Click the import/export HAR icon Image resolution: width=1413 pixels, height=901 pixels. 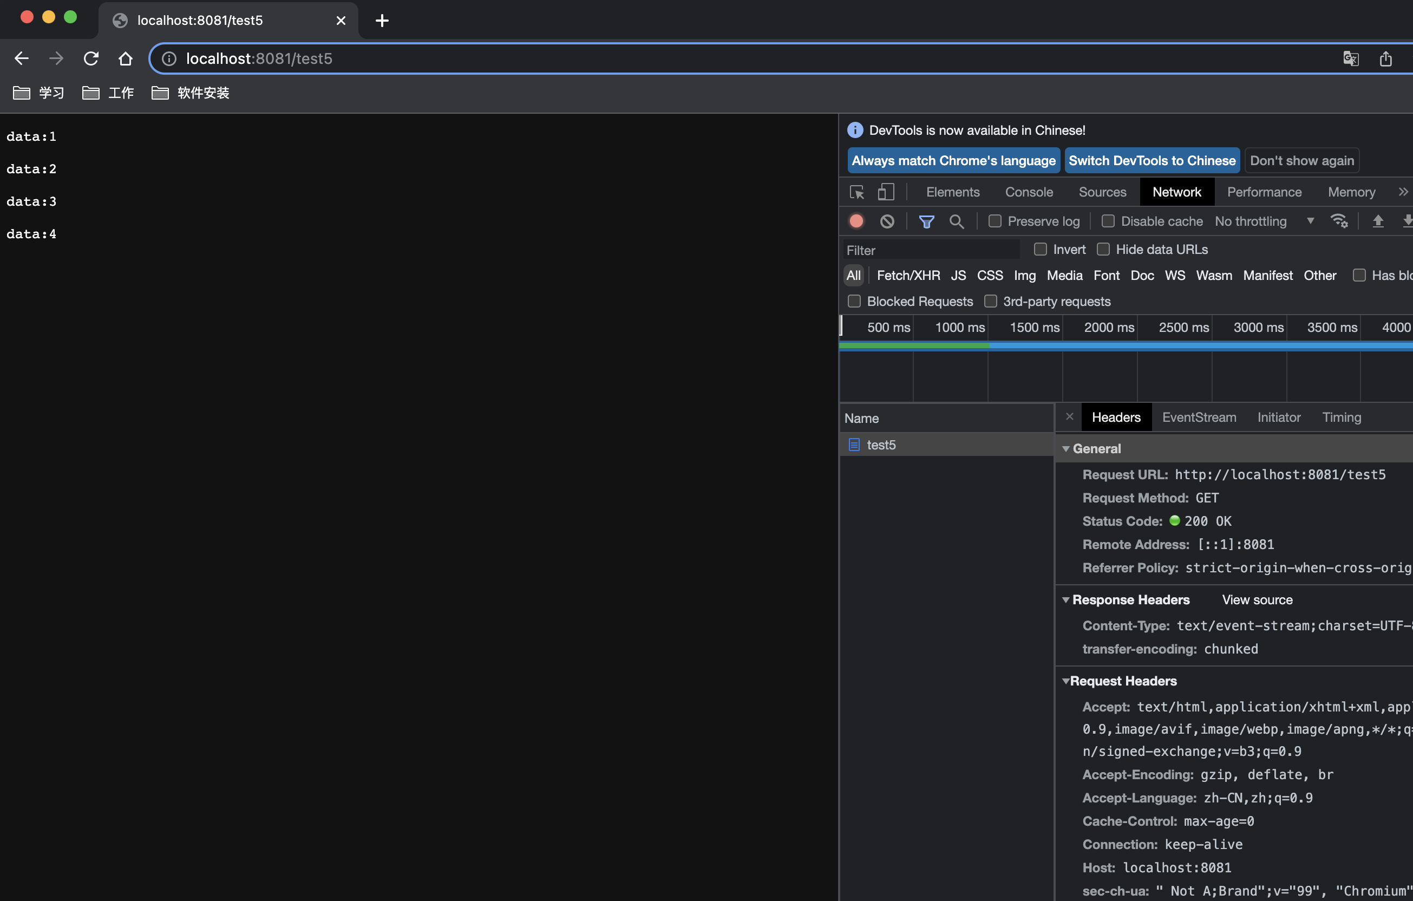pos(1378,221)
